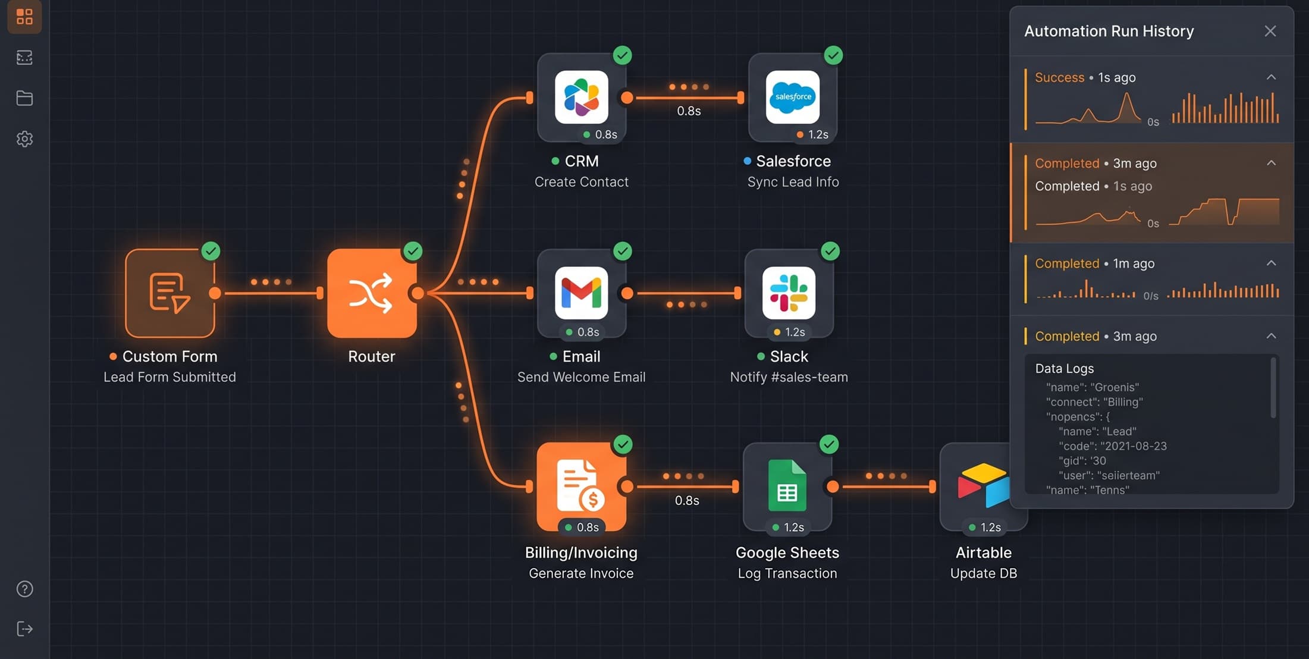Click the "Log Transaction" label
The height and width of the screenshot is (659, 1309).
(787, 573)
